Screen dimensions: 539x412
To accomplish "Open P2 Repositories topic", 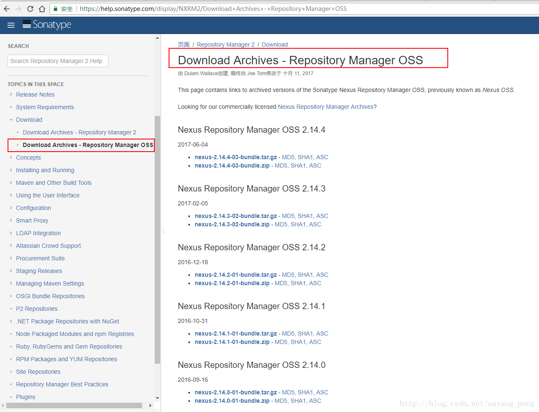I will [37, 309].
